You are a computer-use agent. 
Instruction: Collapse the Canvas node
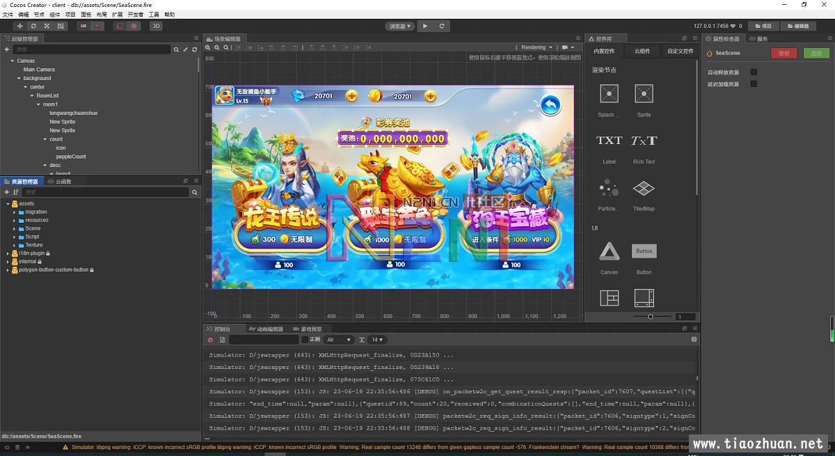[12, 61]
